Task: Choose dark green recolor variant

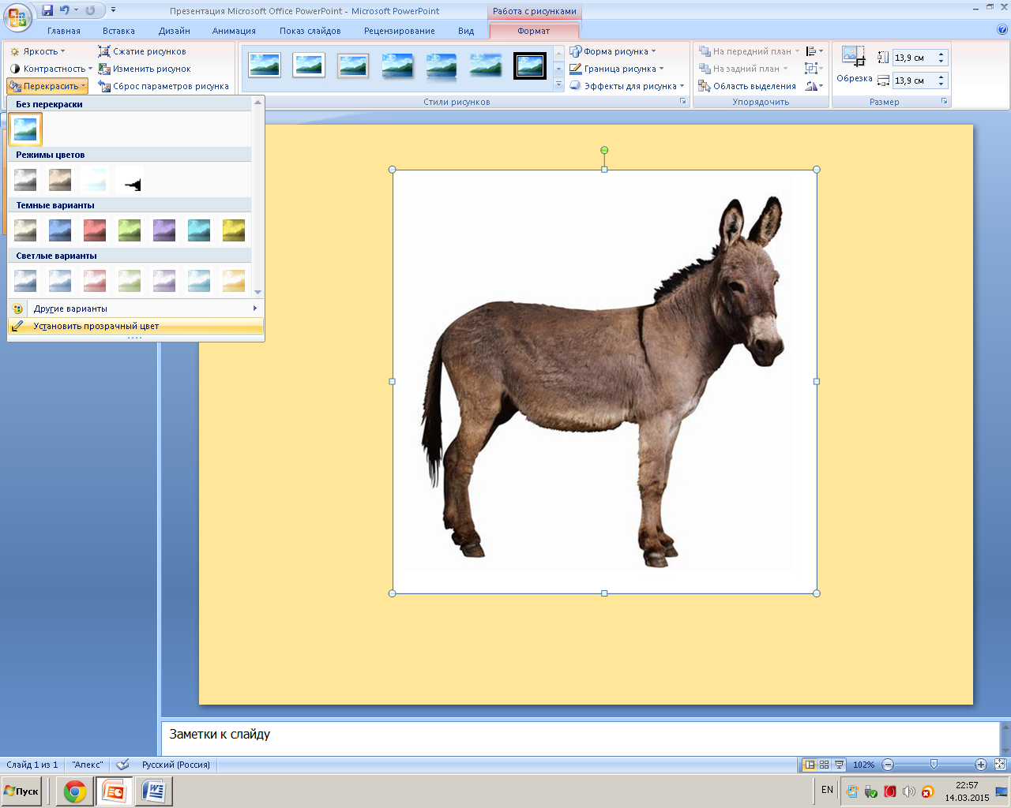Action: (130, 230)
